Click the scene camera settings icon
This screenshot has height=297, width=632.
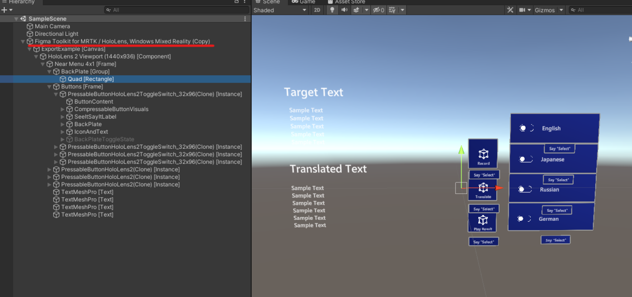pyautogui.click(x=523, y=10)
